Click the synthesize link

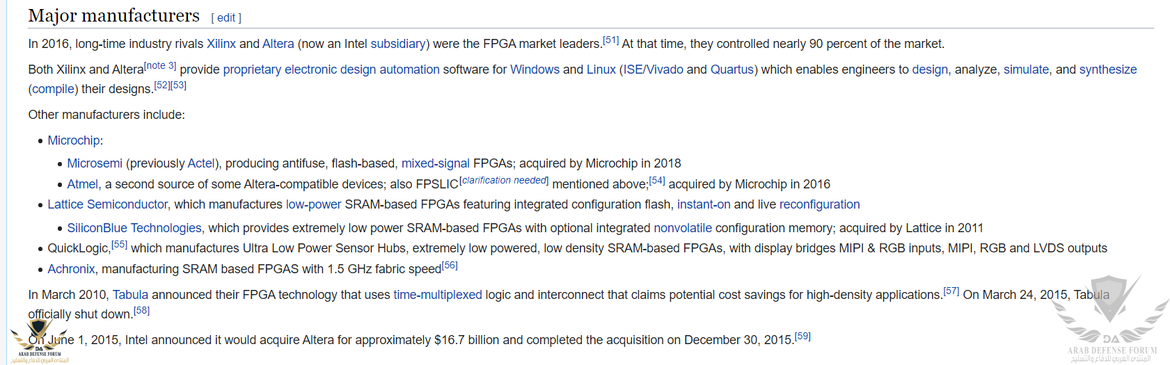1107,70
